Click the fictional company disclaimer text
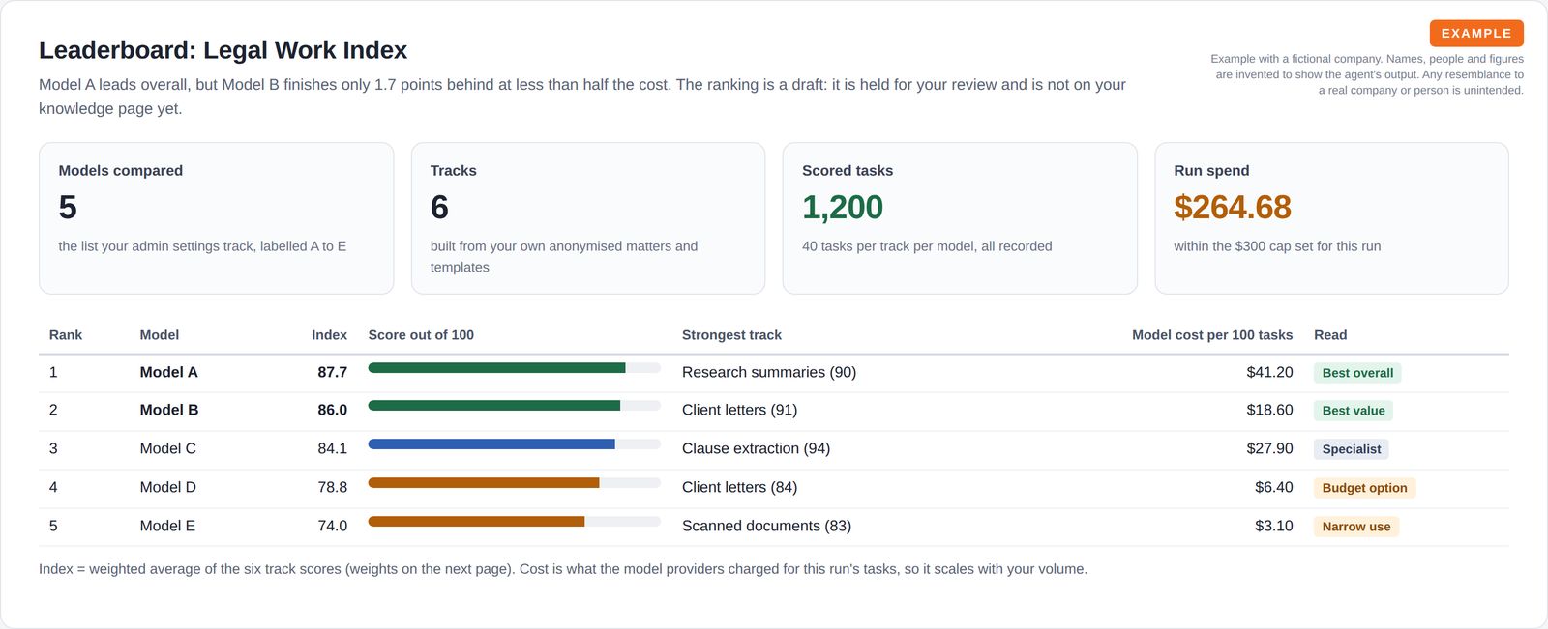Screen dimensions: 1548x629 click(x=1367, y=74)
